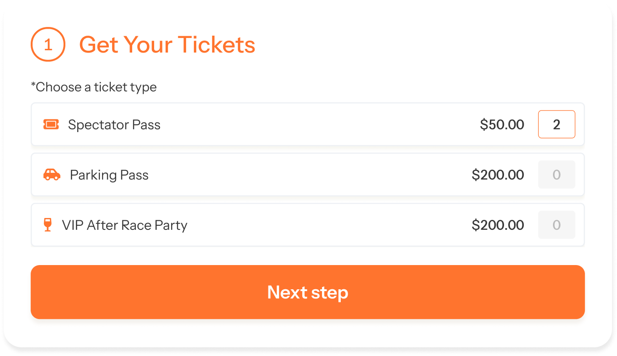Select the VIP After Race Party label

click(125, 225)
